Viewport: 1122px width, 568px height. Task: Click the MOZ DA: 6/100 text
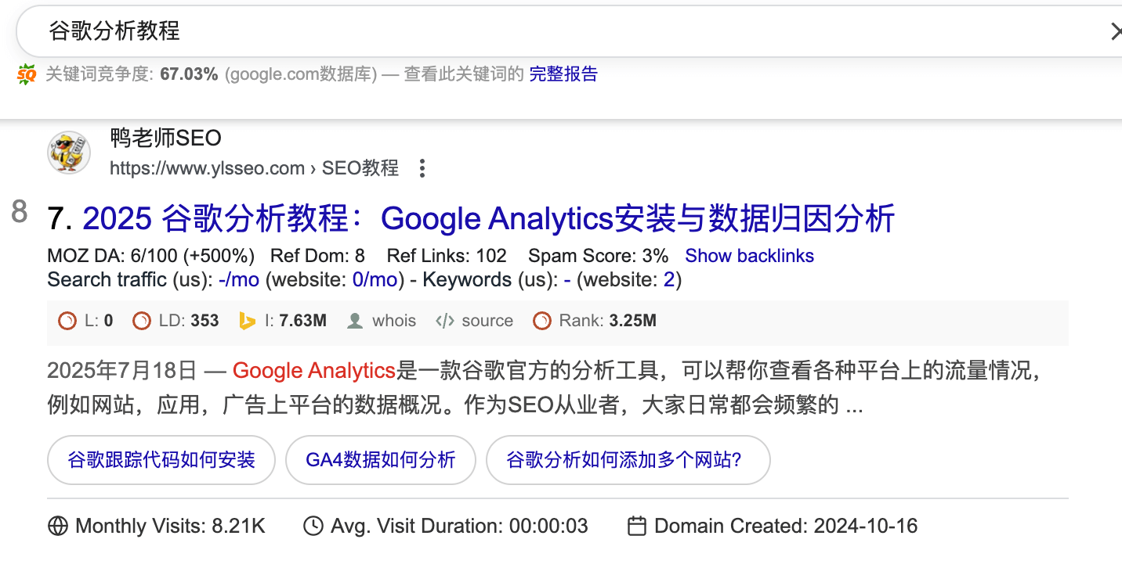click(x=151, y=256)
